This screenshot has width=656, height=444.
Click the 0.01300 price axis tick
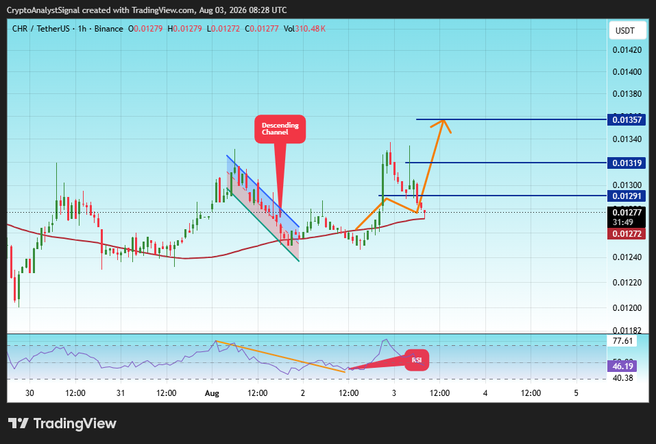click(627, 185)
